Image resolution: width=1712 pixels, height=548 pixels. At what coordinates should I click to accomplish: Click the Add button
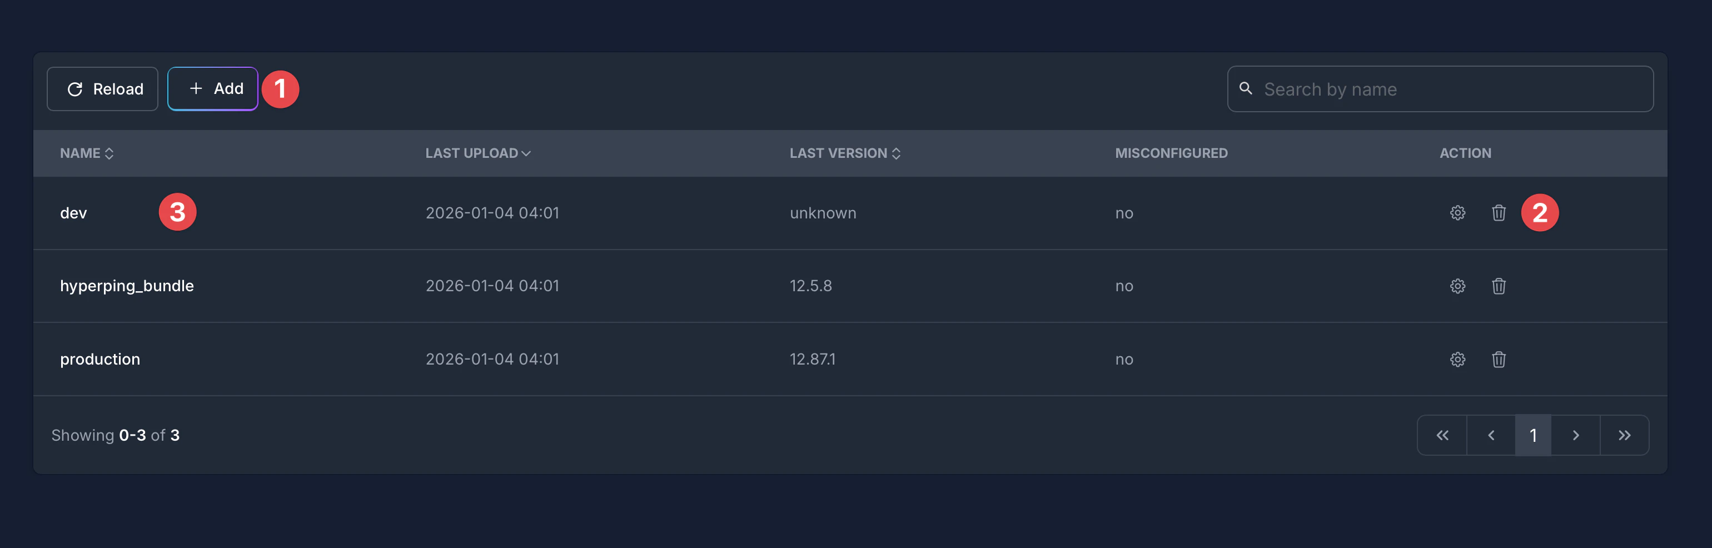(213, 89)
